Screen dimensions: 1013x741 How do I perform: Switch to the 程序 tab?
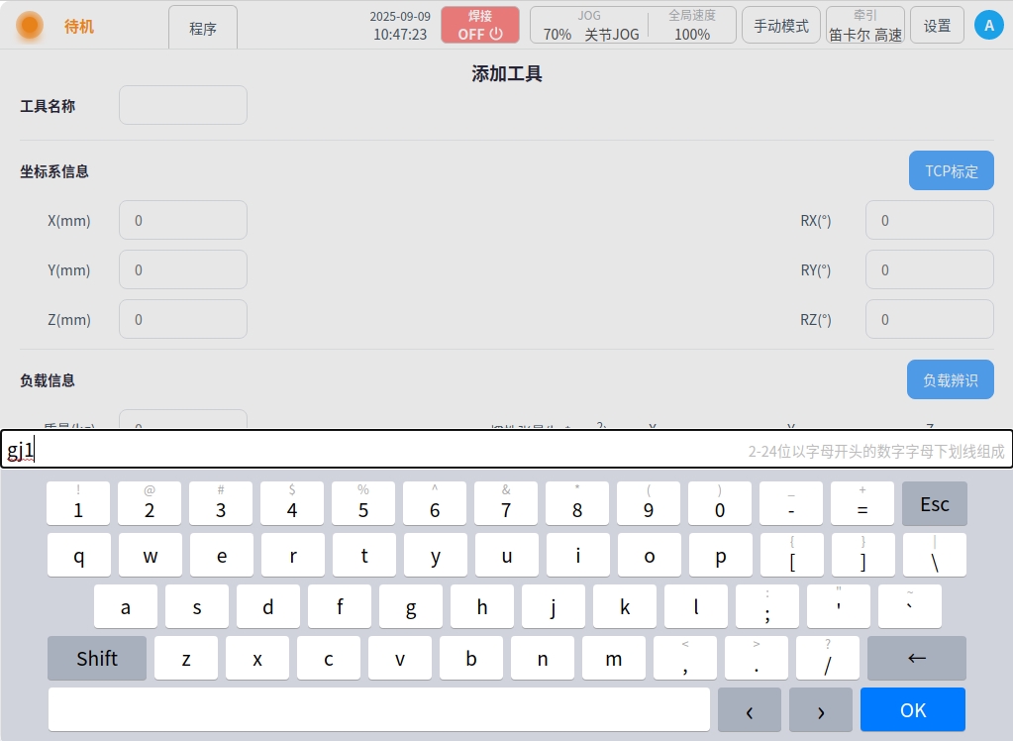[203, 29]
